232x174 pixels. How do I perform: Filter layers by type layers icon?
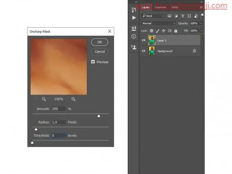[183, 16]
